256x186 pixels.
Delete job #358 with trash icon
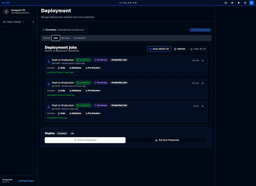pos(203,106)
